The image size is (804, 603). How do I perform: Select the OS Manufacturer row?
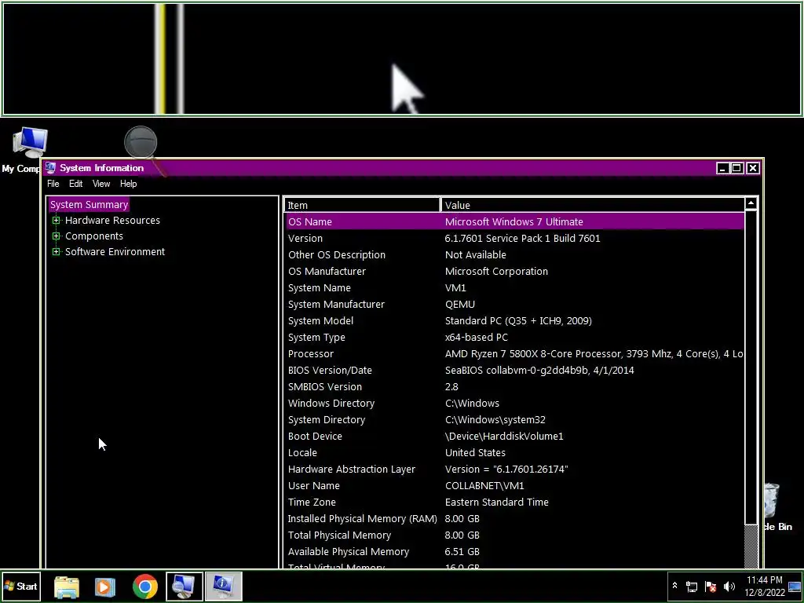coord(515,271)
